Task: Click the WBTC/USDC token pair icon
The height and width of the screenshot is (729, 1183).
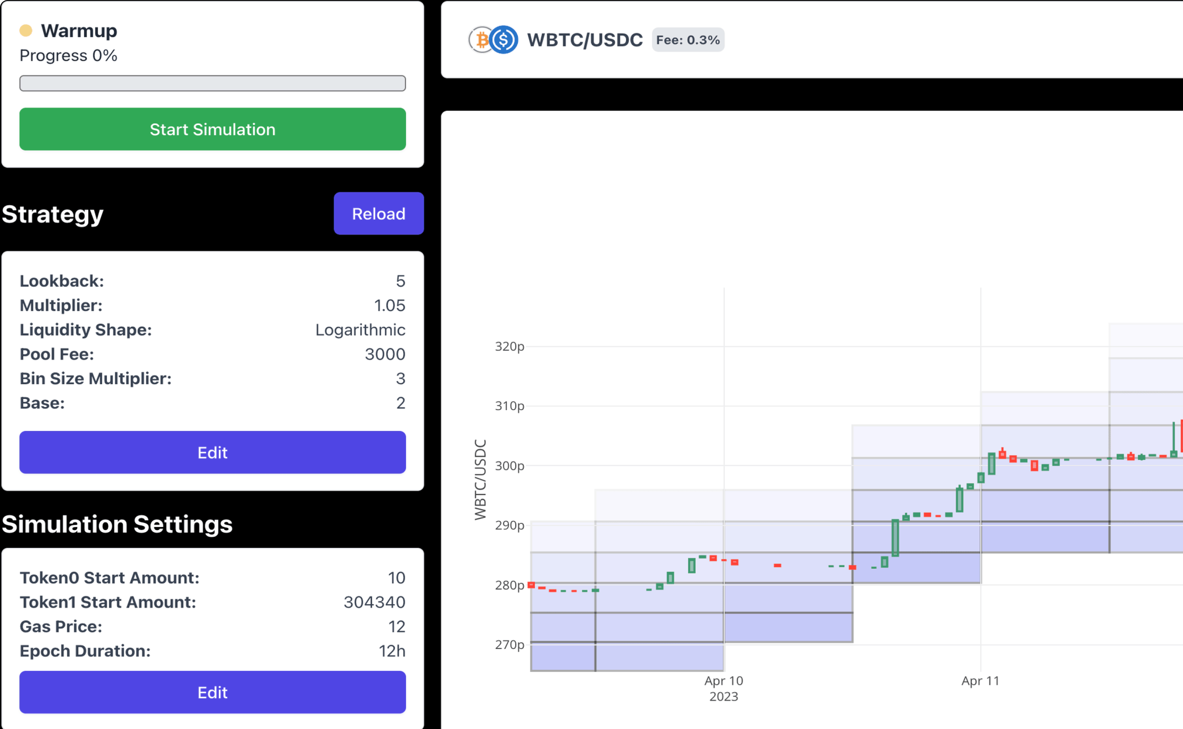Action: (x=493, y=39)
